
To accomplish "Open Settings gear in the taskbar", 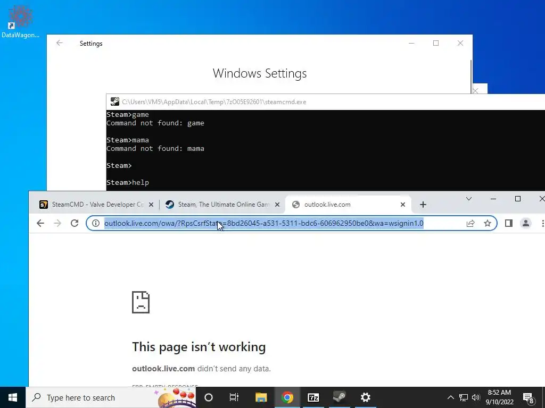I will (x=365, y=397).
